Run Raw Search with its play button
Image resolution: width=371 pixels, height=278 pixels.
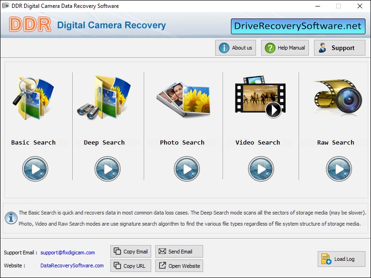coord(339,169)
